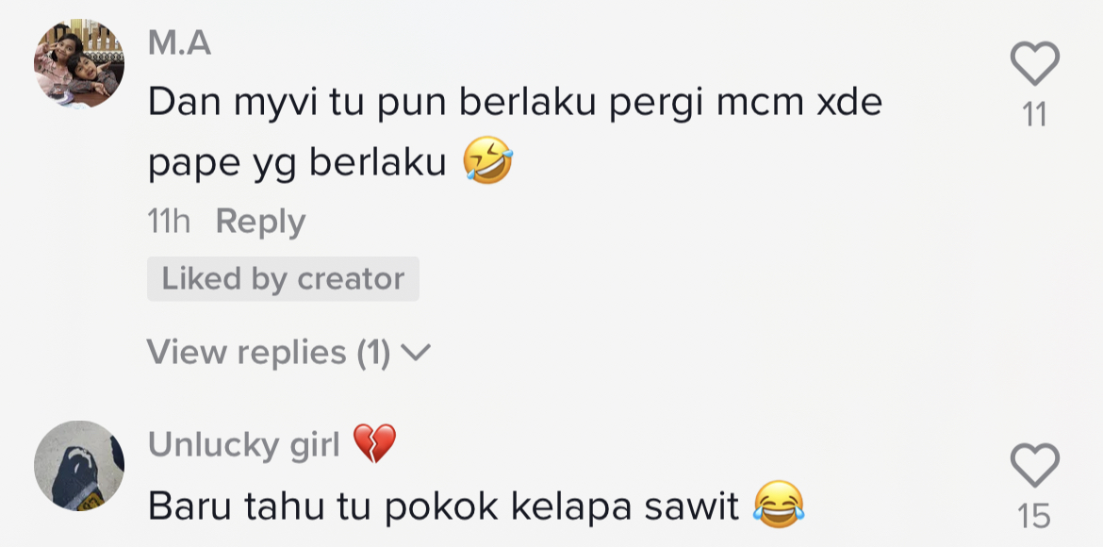Visit Unlucky girl's profile via her username
The width and height of the screenshot is (1103, 547).
pos(243,444)
